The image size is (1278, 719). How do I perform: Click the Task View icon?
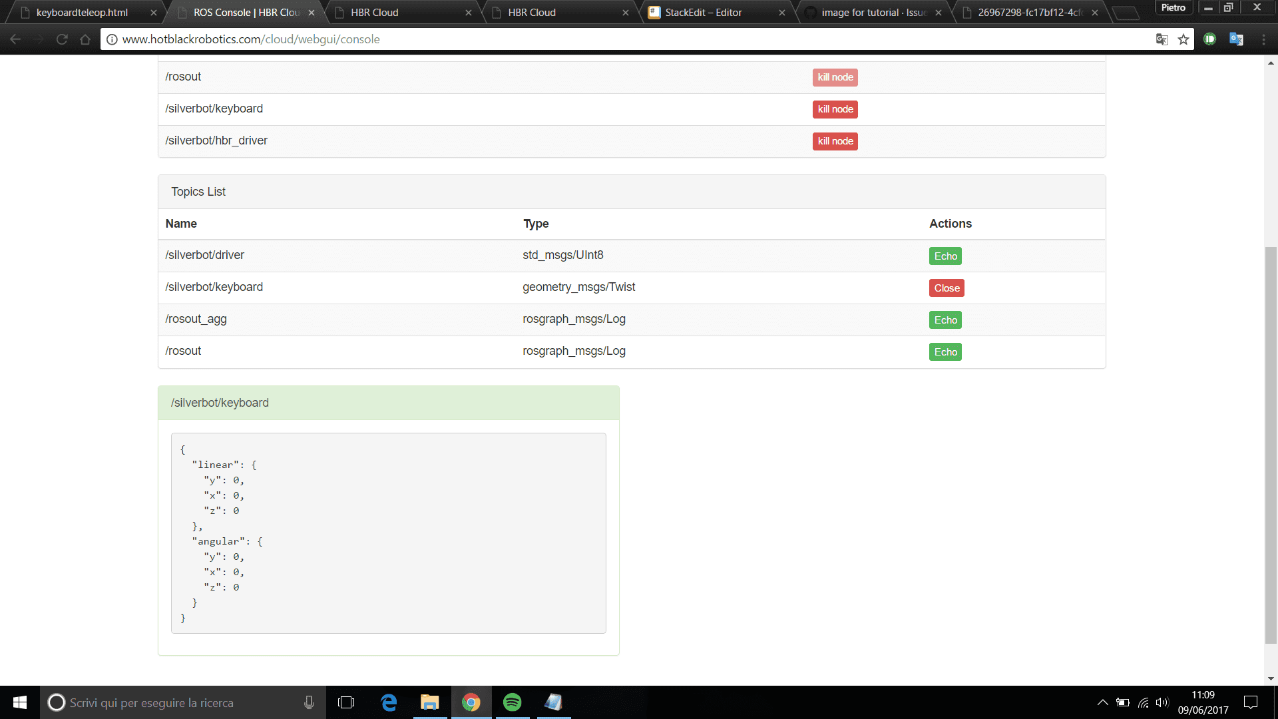click(x=346, y=702)
